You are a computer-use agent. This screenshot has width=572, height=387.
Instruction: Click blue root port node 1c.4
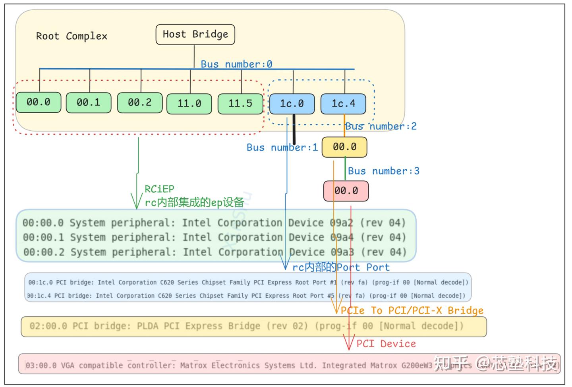coord(344,104)
